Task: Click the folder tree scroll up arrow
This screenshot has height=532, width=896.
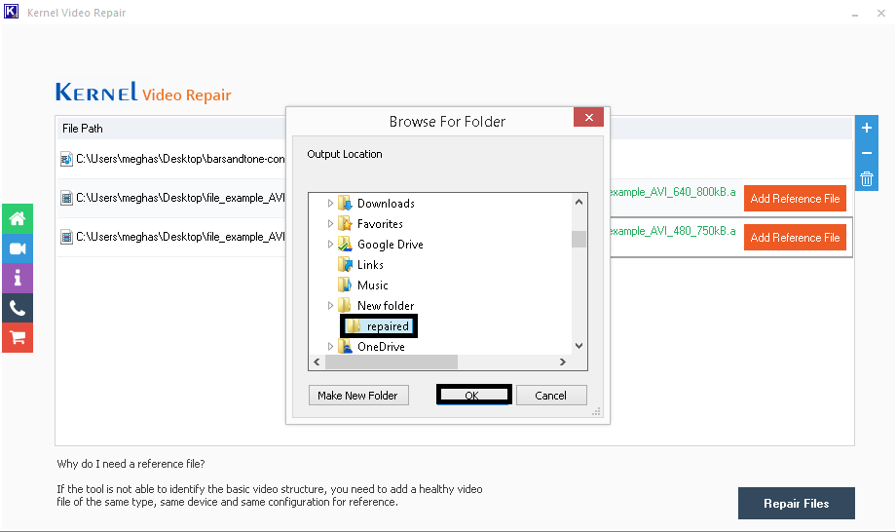Action: click(x=579, y=202)
